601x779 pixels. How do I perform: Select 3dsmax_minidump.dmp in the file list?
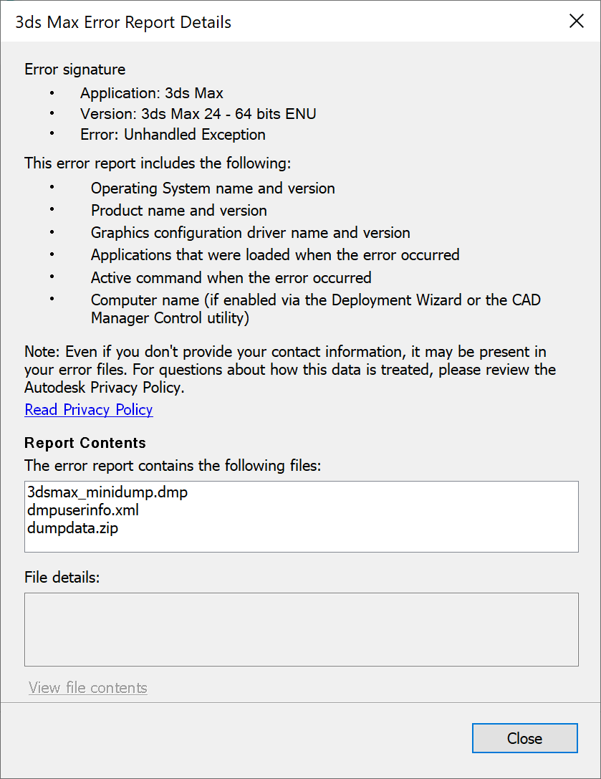(x=107, y=493)
